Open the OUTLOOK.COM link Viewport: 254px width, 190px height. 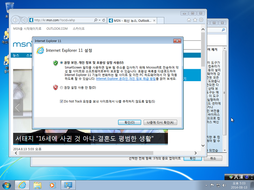tap(57, 28)
